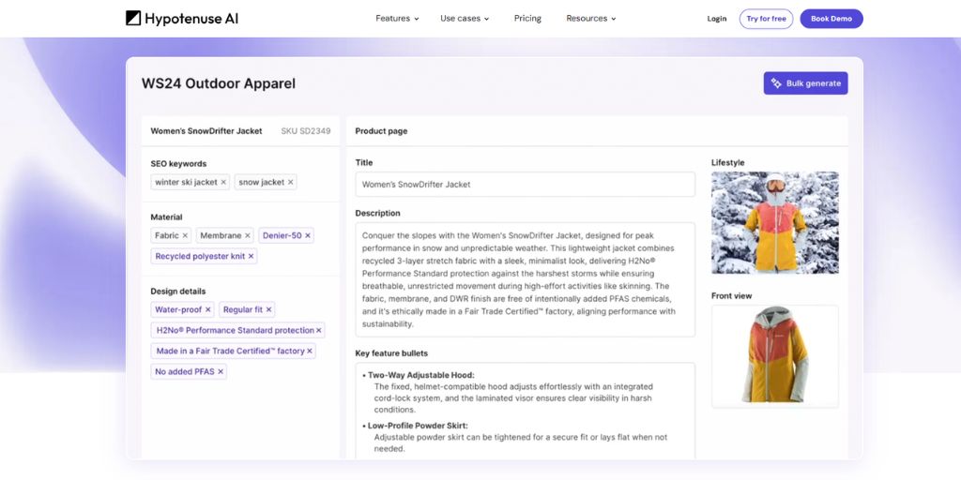Remove the 'snow jacket' keyword tag

pyautogui.click(x=291, y=183)
